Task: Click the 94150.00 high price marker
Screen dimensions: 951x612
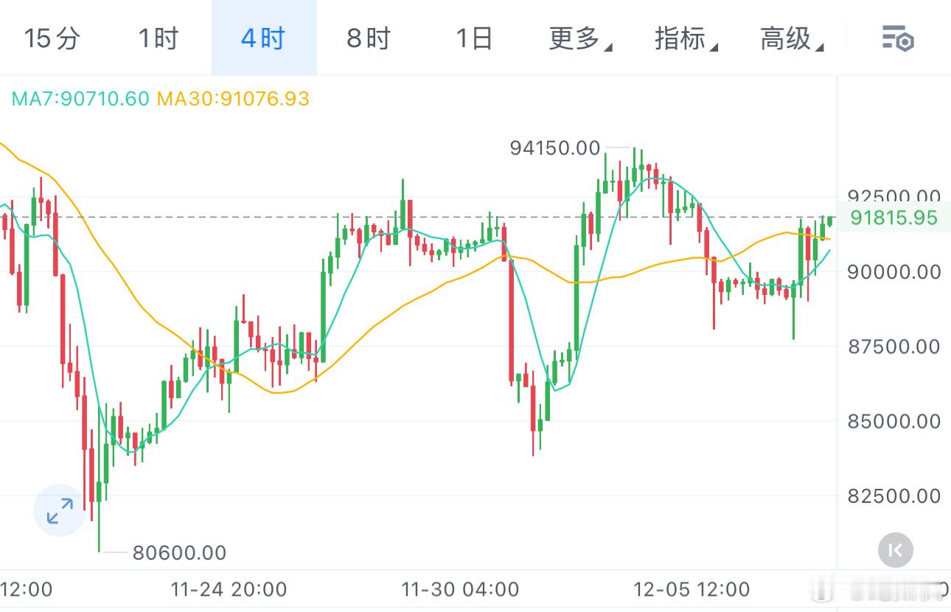Action: (555, 147)
